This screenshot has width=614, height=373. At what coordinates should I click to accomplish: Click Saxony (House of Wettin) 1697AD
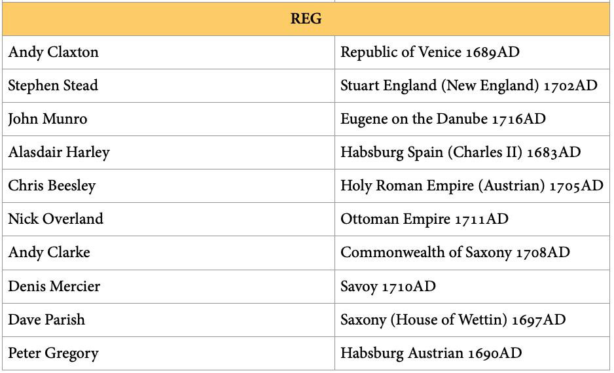coord(453,320)
